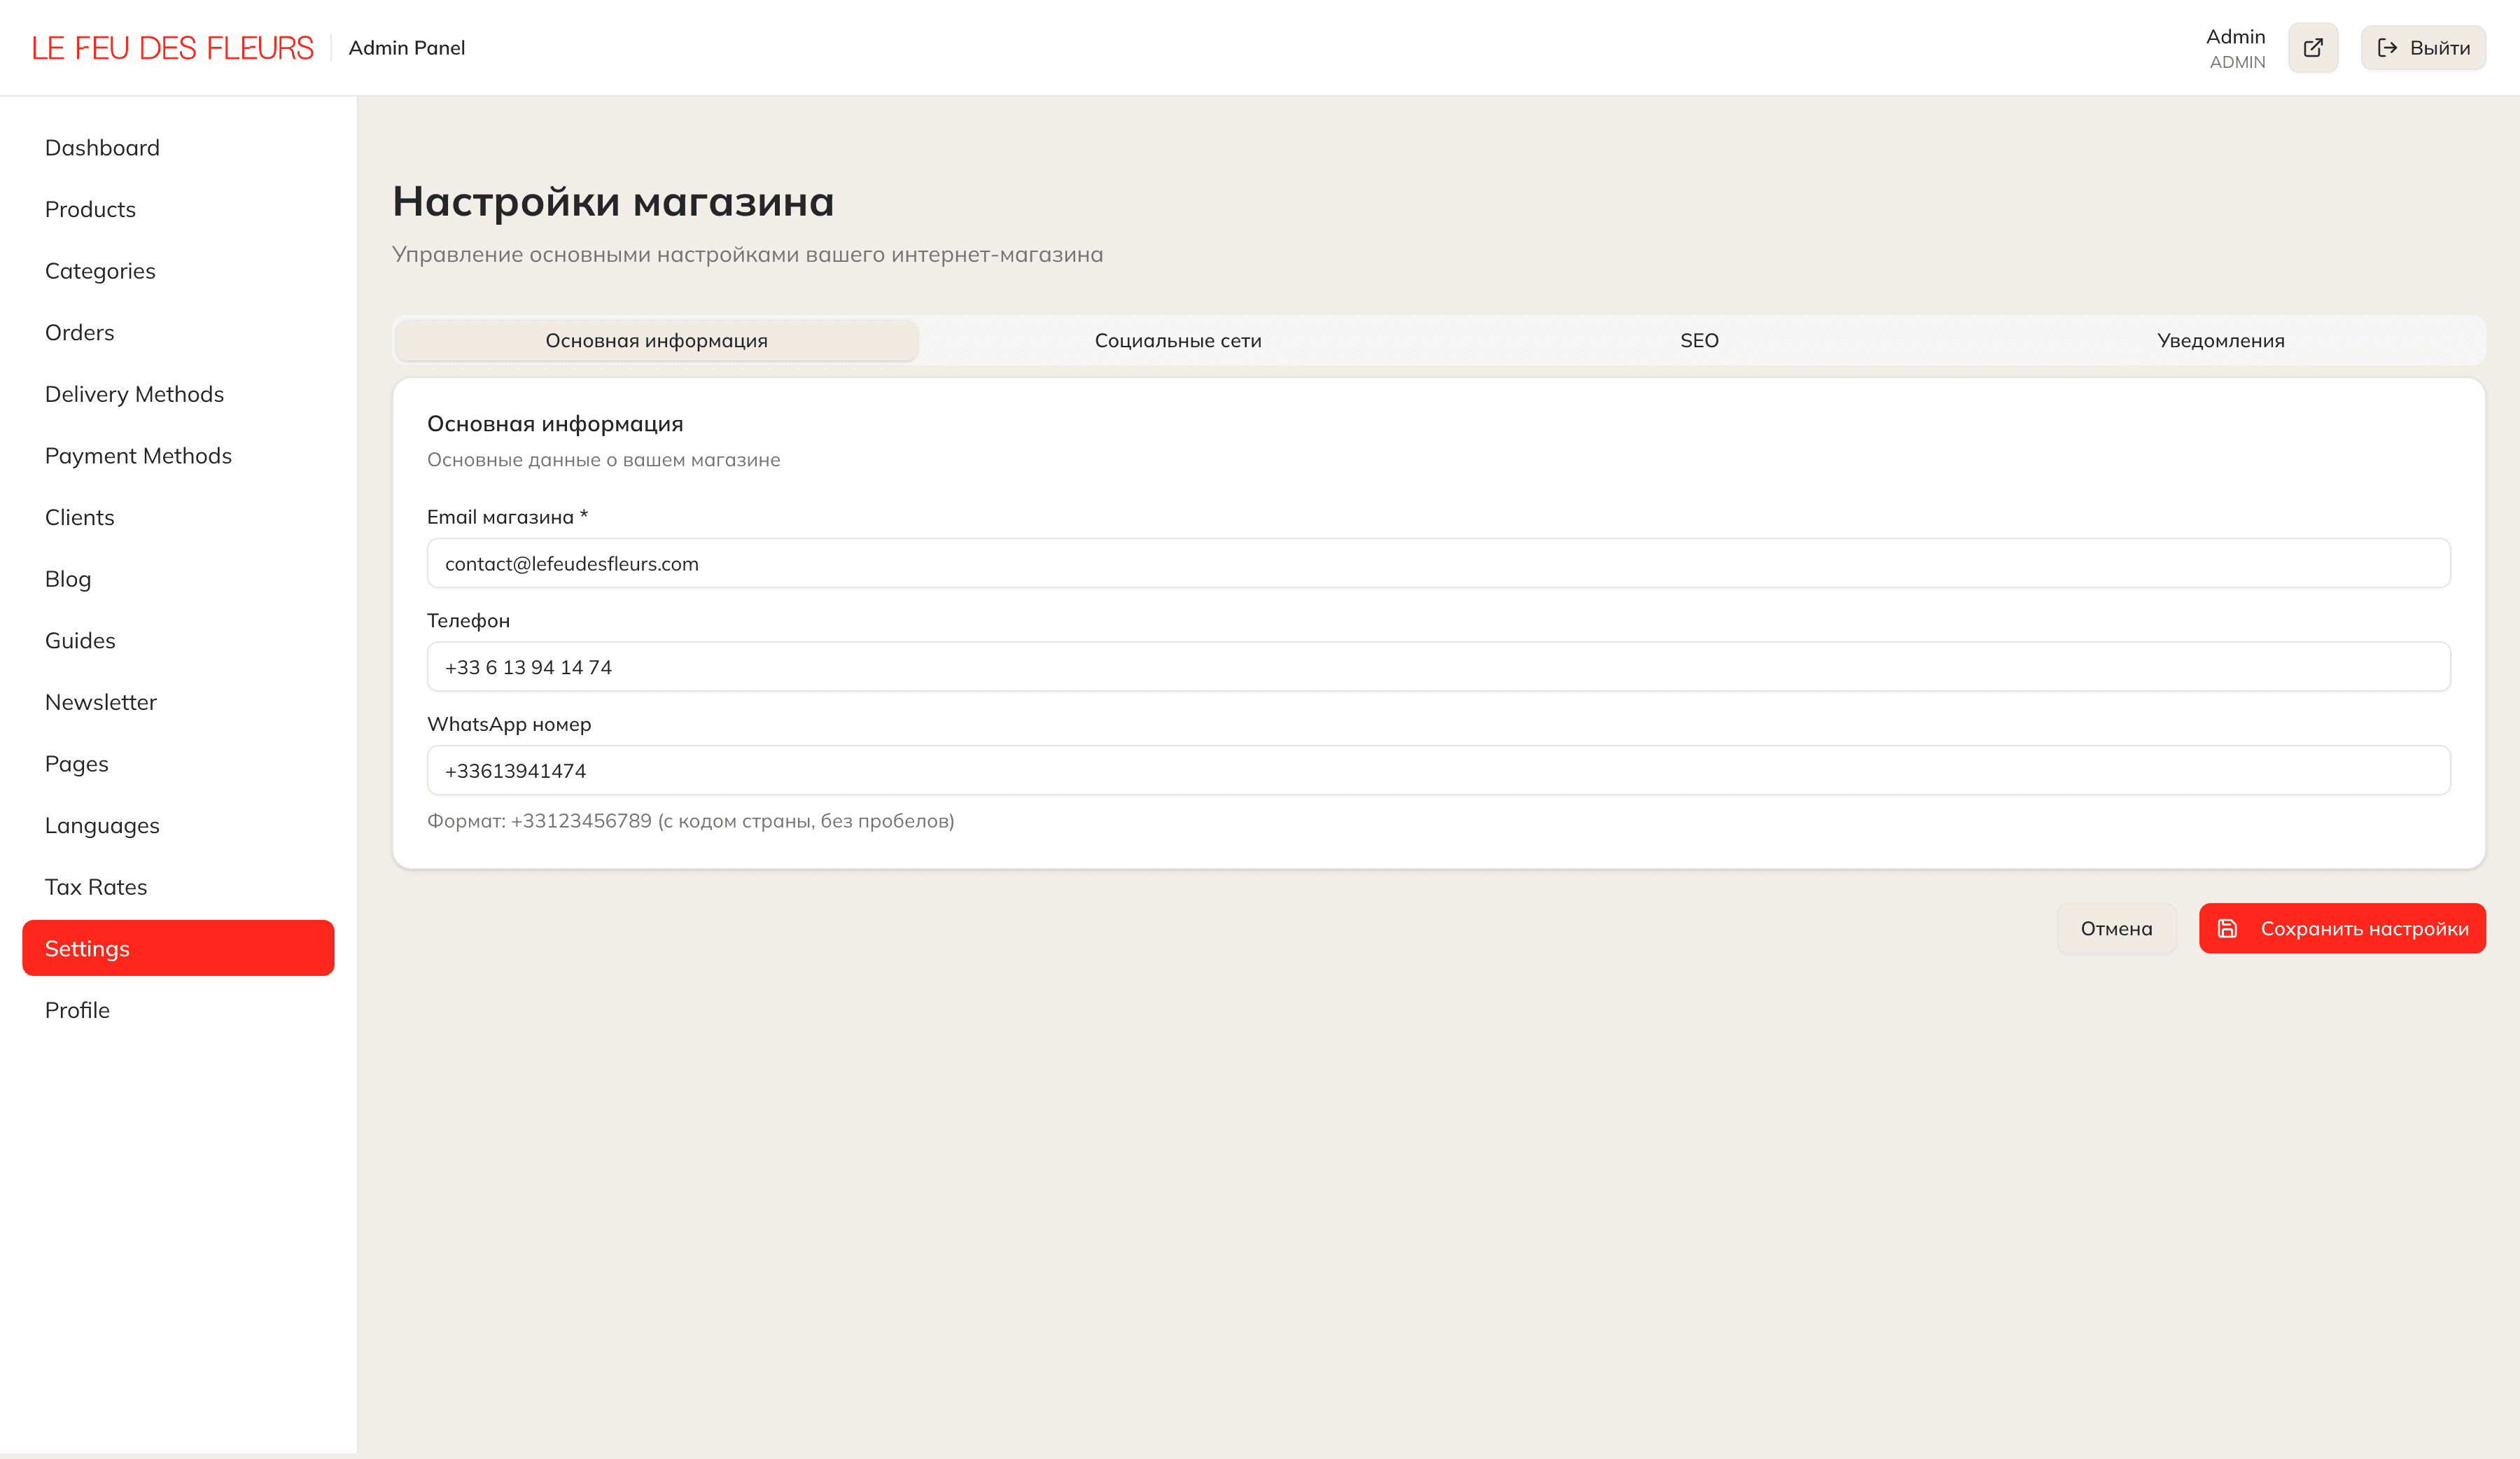The width and height of the screenshot is (2520, 1459).
Task: Open the Orders sidebar item
Action: [79, 332]
